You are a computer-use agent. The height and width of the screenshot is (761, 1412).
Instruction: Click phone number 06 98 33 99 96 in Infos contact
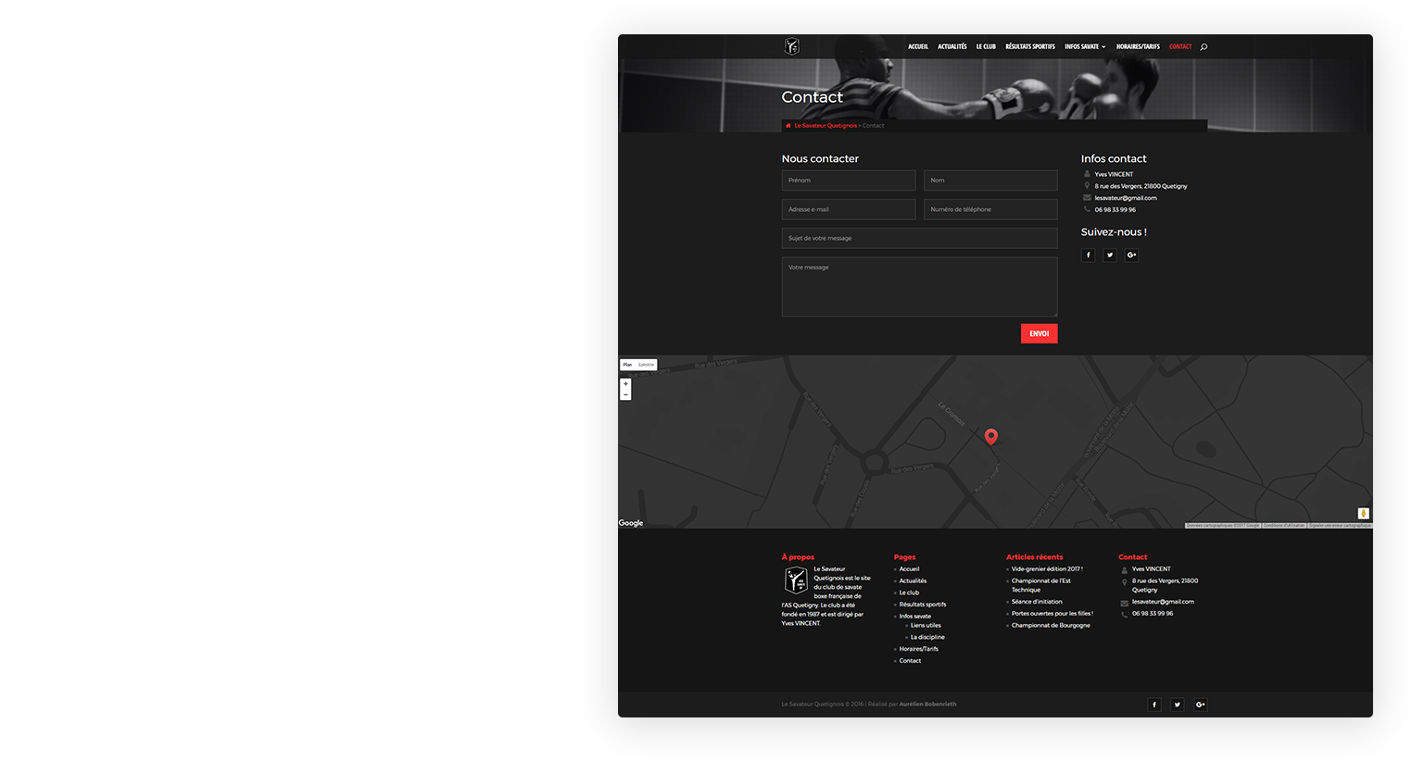tap(1116, 210)
